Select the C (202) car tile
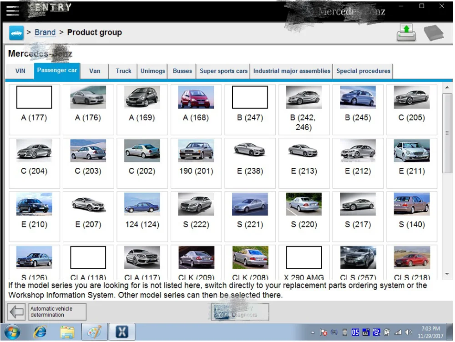This screenshot has height=342, width=455. tap(142, 163)
